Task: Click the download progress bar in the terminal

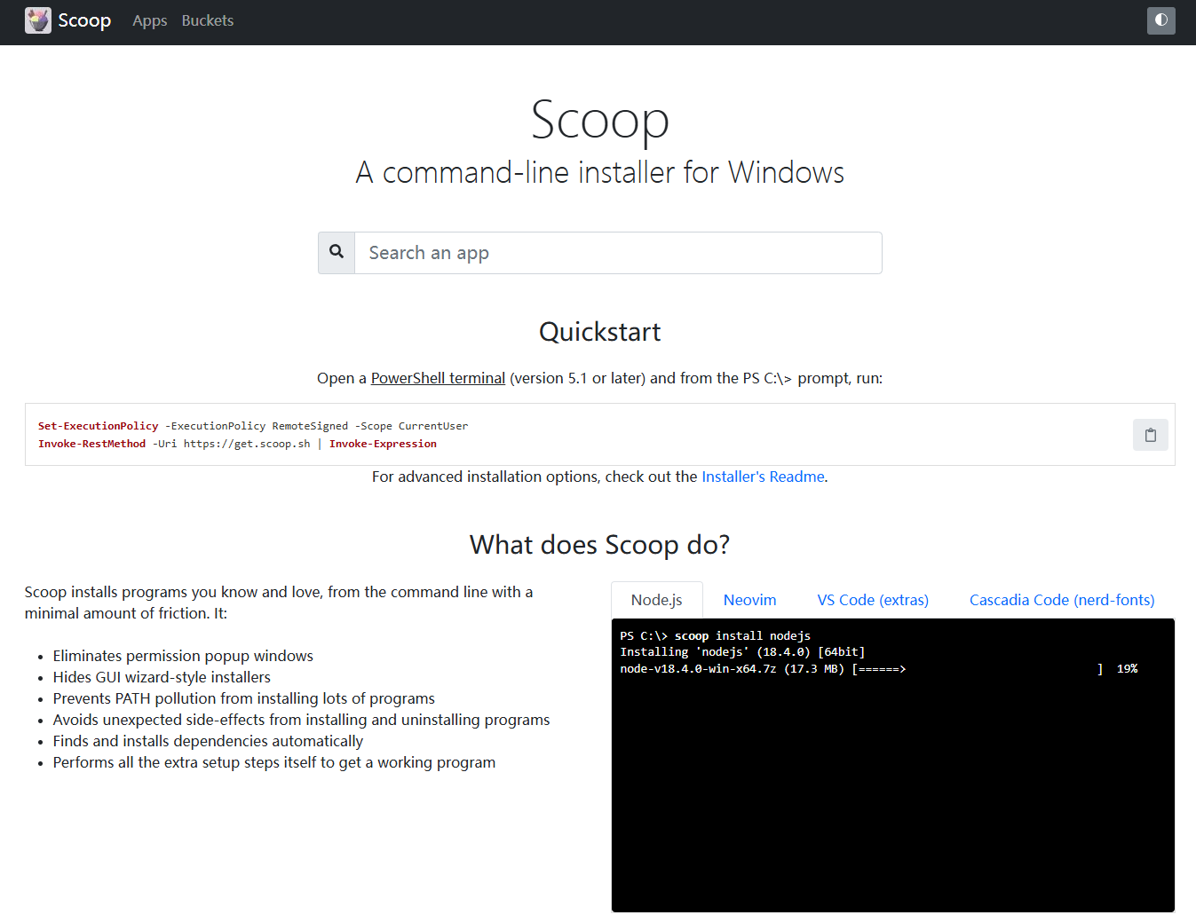Action: click(x=977, y=669)
